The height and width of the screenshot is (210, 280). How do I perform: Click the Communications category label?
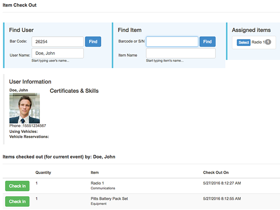click(x=103, y=188)
